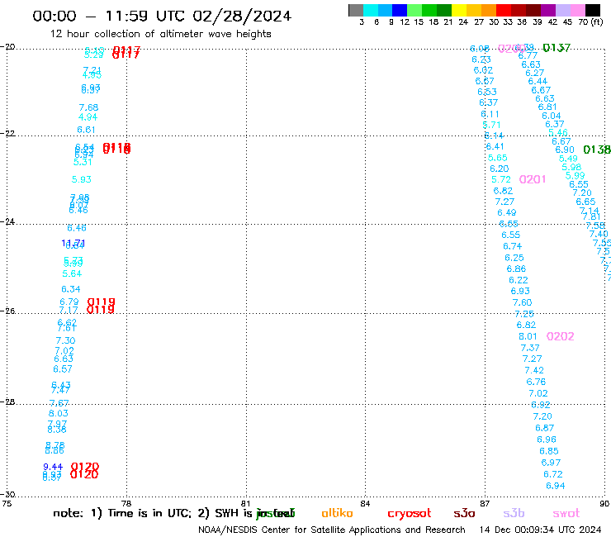This screenshot has height=537, width=611.
Task: Click the 7.60 wave height value
Action: tap(522, 302)
